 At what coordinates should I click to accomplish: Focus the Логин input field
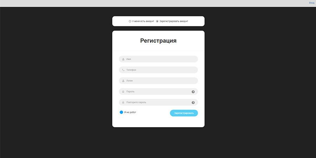[158, 81]
